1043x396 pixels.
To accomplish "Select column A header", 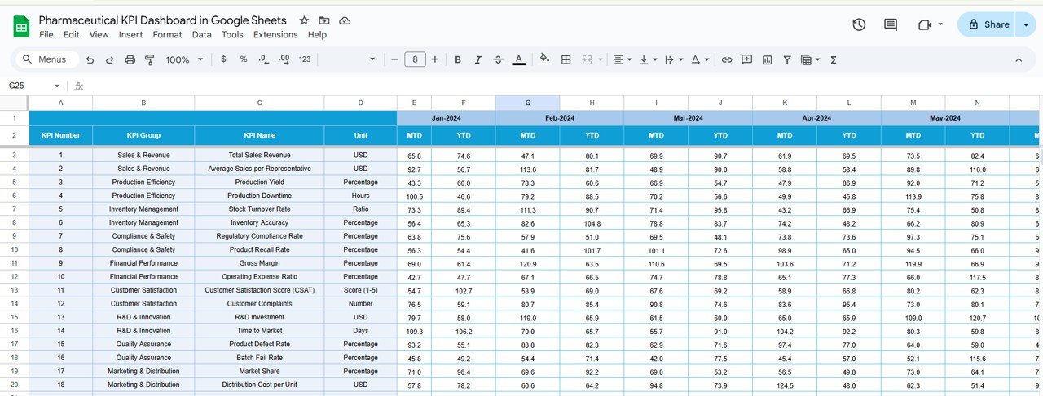I will tap(60, 103).
